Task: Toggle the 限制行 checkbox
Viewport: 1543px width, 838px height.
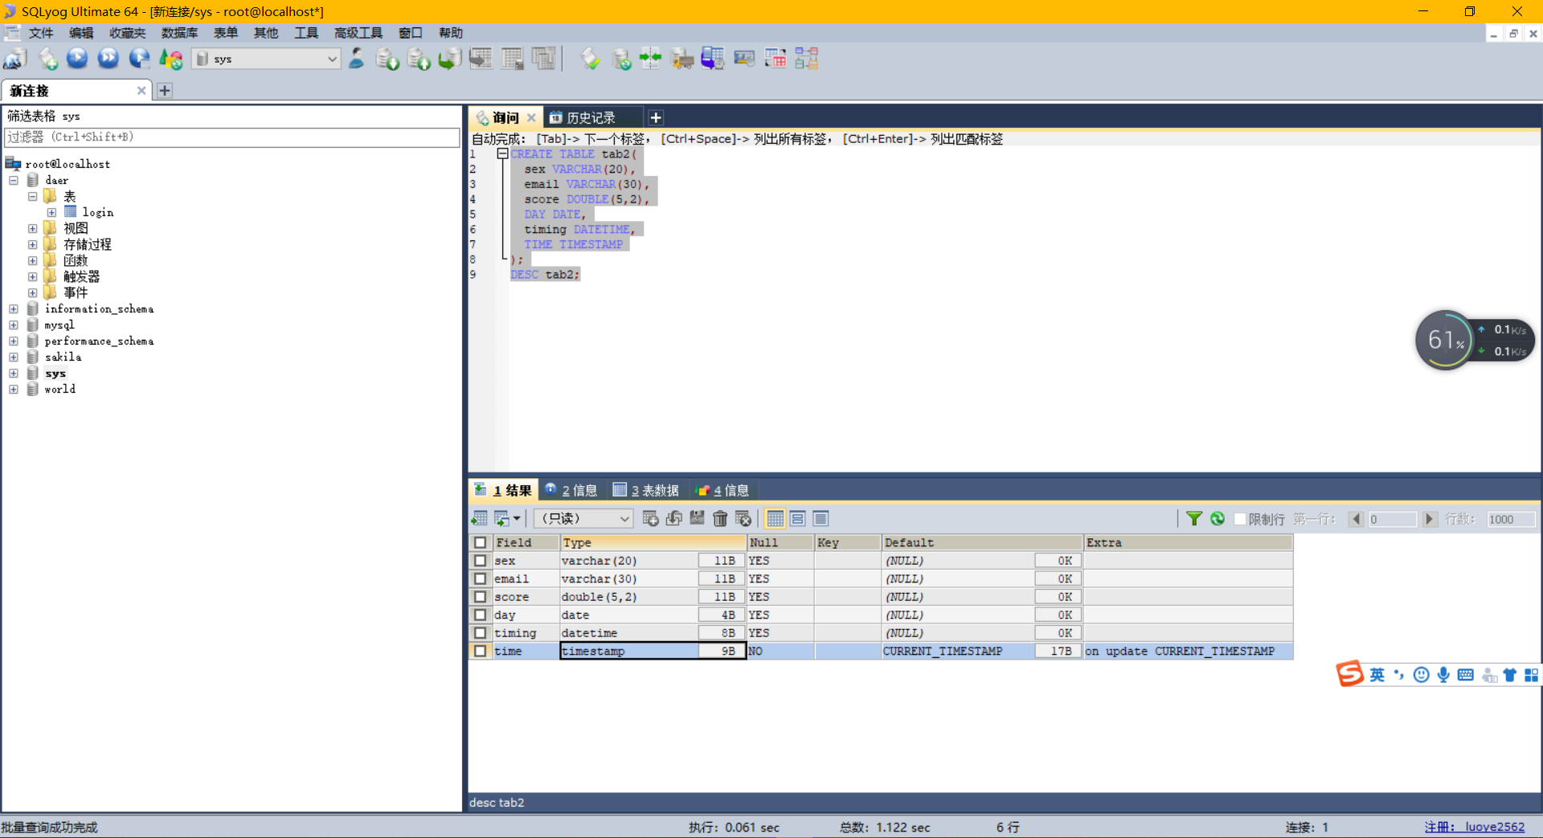Action: 1239,519
